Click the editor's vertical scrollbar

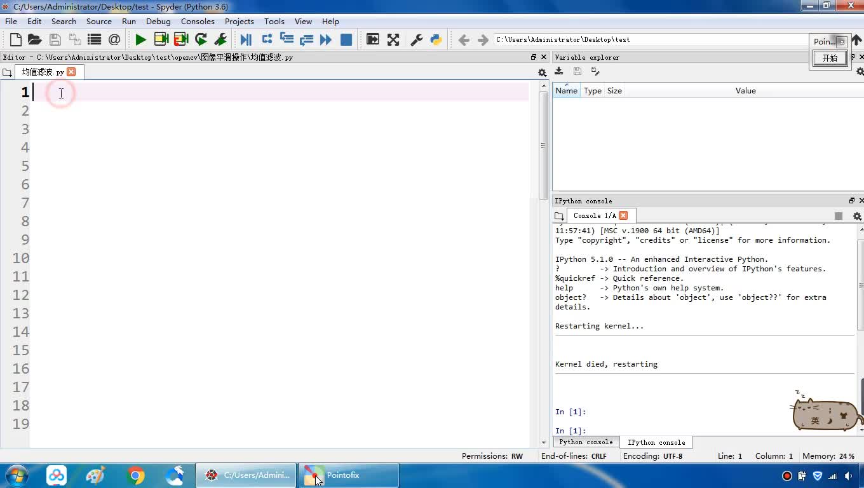[x=543, y=146]
